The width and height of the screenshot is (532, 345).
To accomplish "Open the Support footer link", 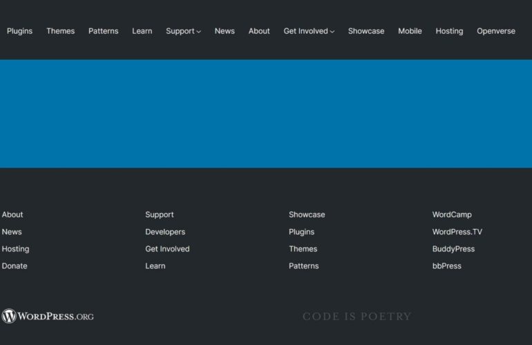I will [x=160, y=215].
